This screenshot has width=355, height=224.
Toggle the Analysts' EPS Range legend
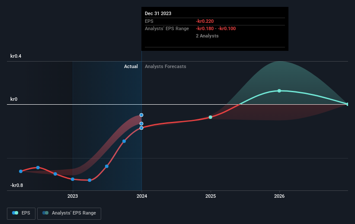click(x=69, y=213)
